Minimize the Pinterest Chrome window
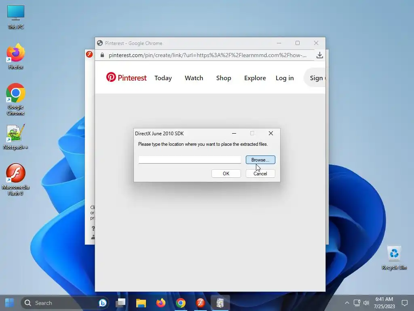This screenshot has height=311, width=414. click(x=279, y=43)
